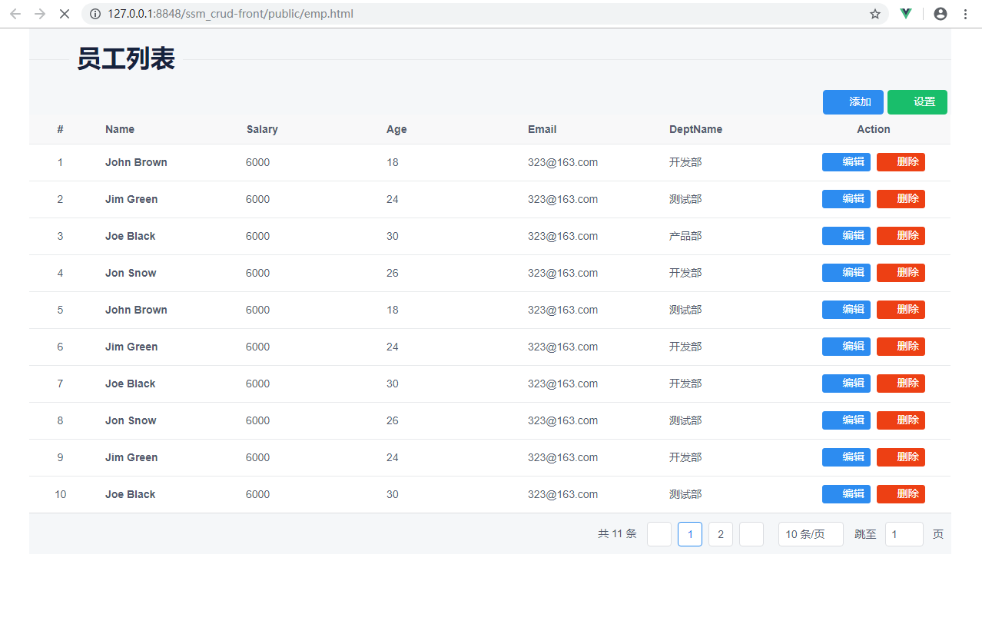Delete row 4 Jon Snow

[x=901, y=273]
